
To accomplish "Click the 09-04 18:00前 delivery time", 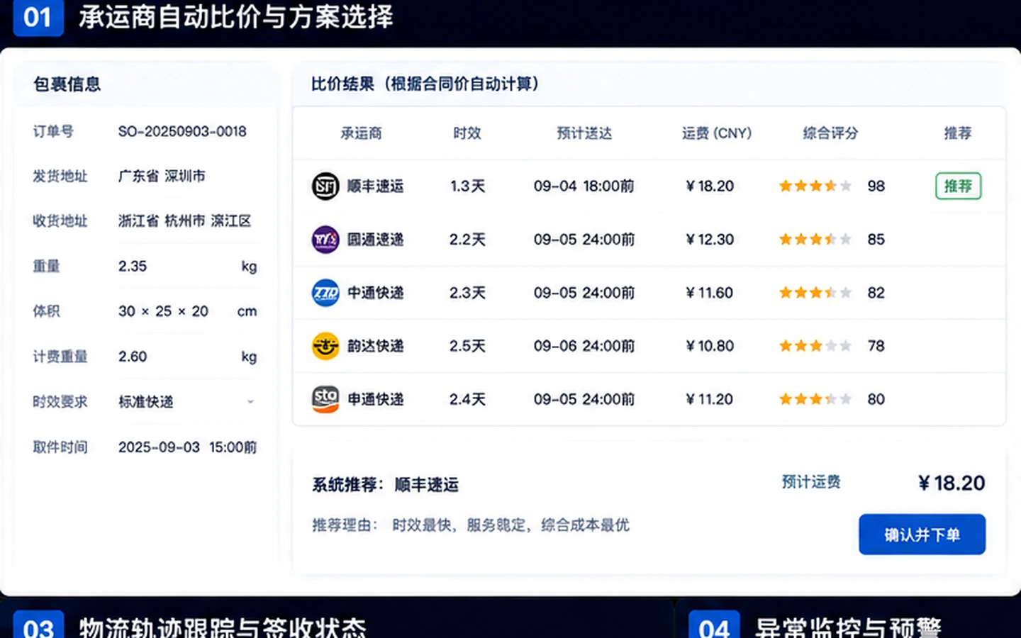I will click(584, 186).
